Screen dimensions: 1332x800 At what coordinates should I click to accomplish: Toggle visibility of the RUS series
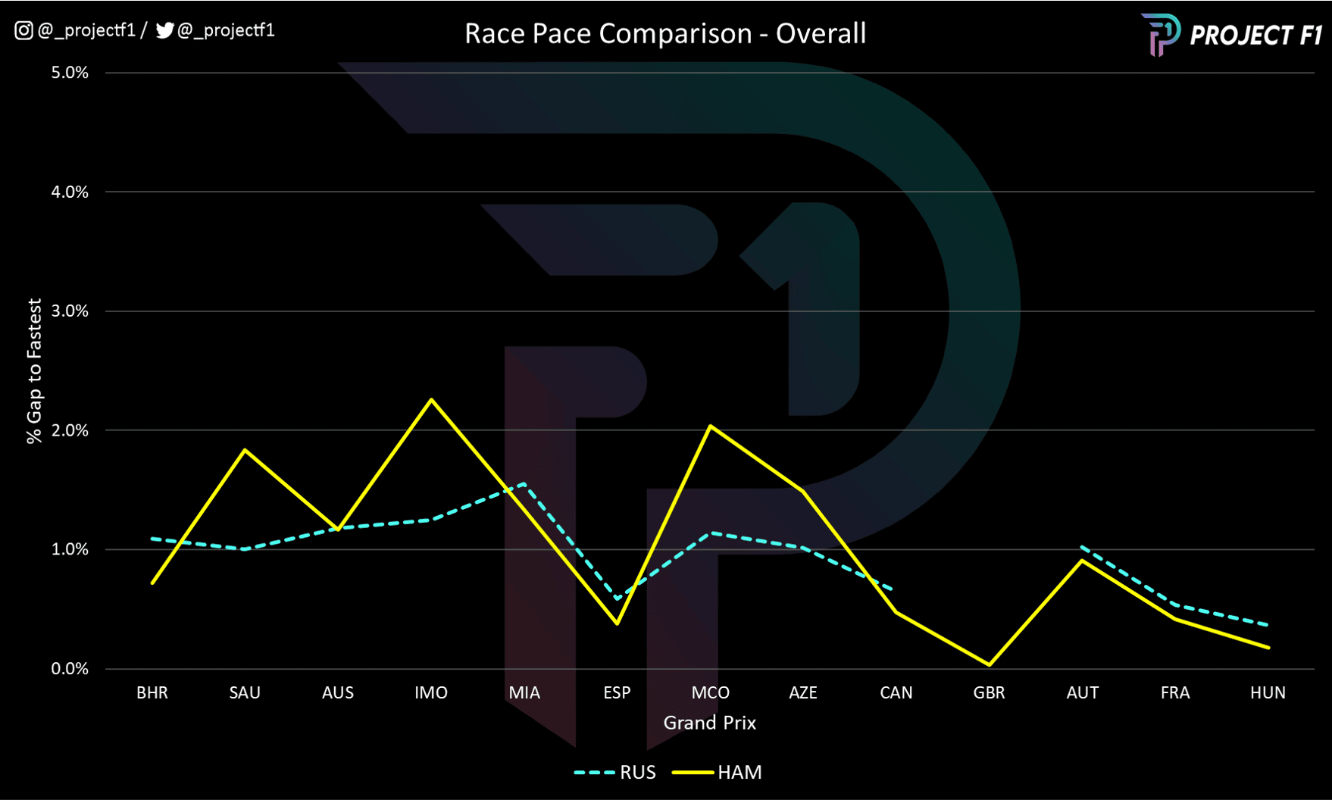coord(639,772)
